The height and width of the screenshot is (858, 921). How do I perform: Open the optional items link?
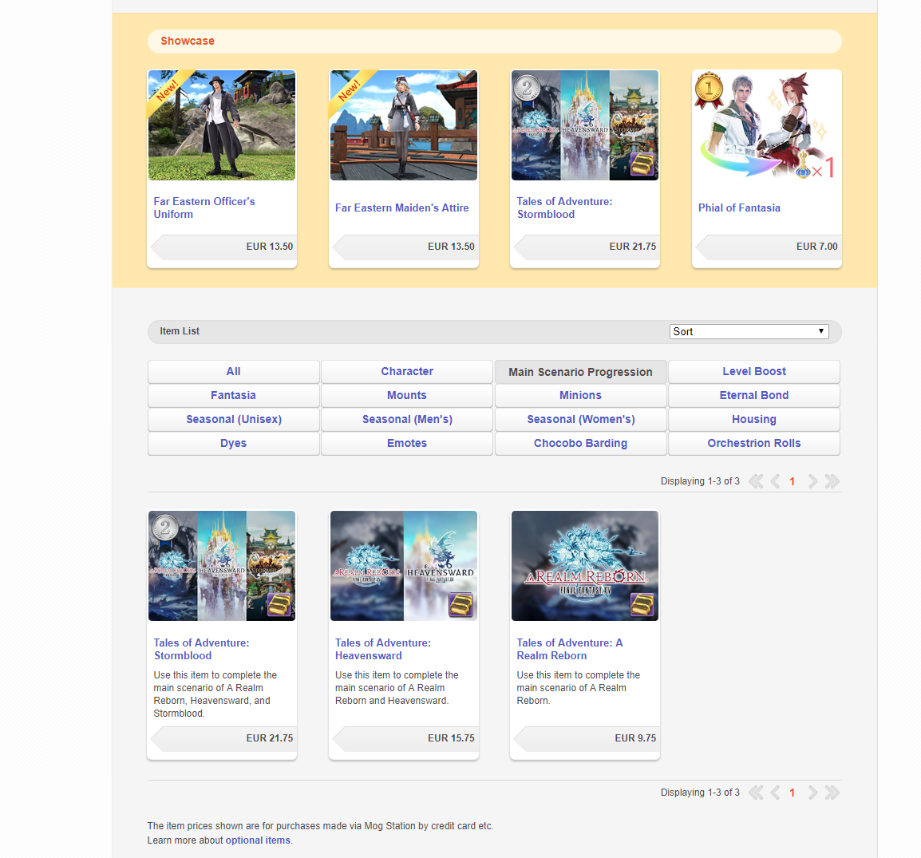[x=258, y=840]
